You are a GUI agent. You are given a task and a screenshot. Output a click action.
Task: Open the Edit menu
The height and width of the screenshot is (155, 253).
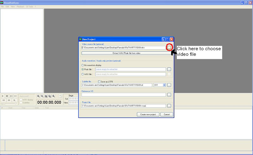coord(7,7)
